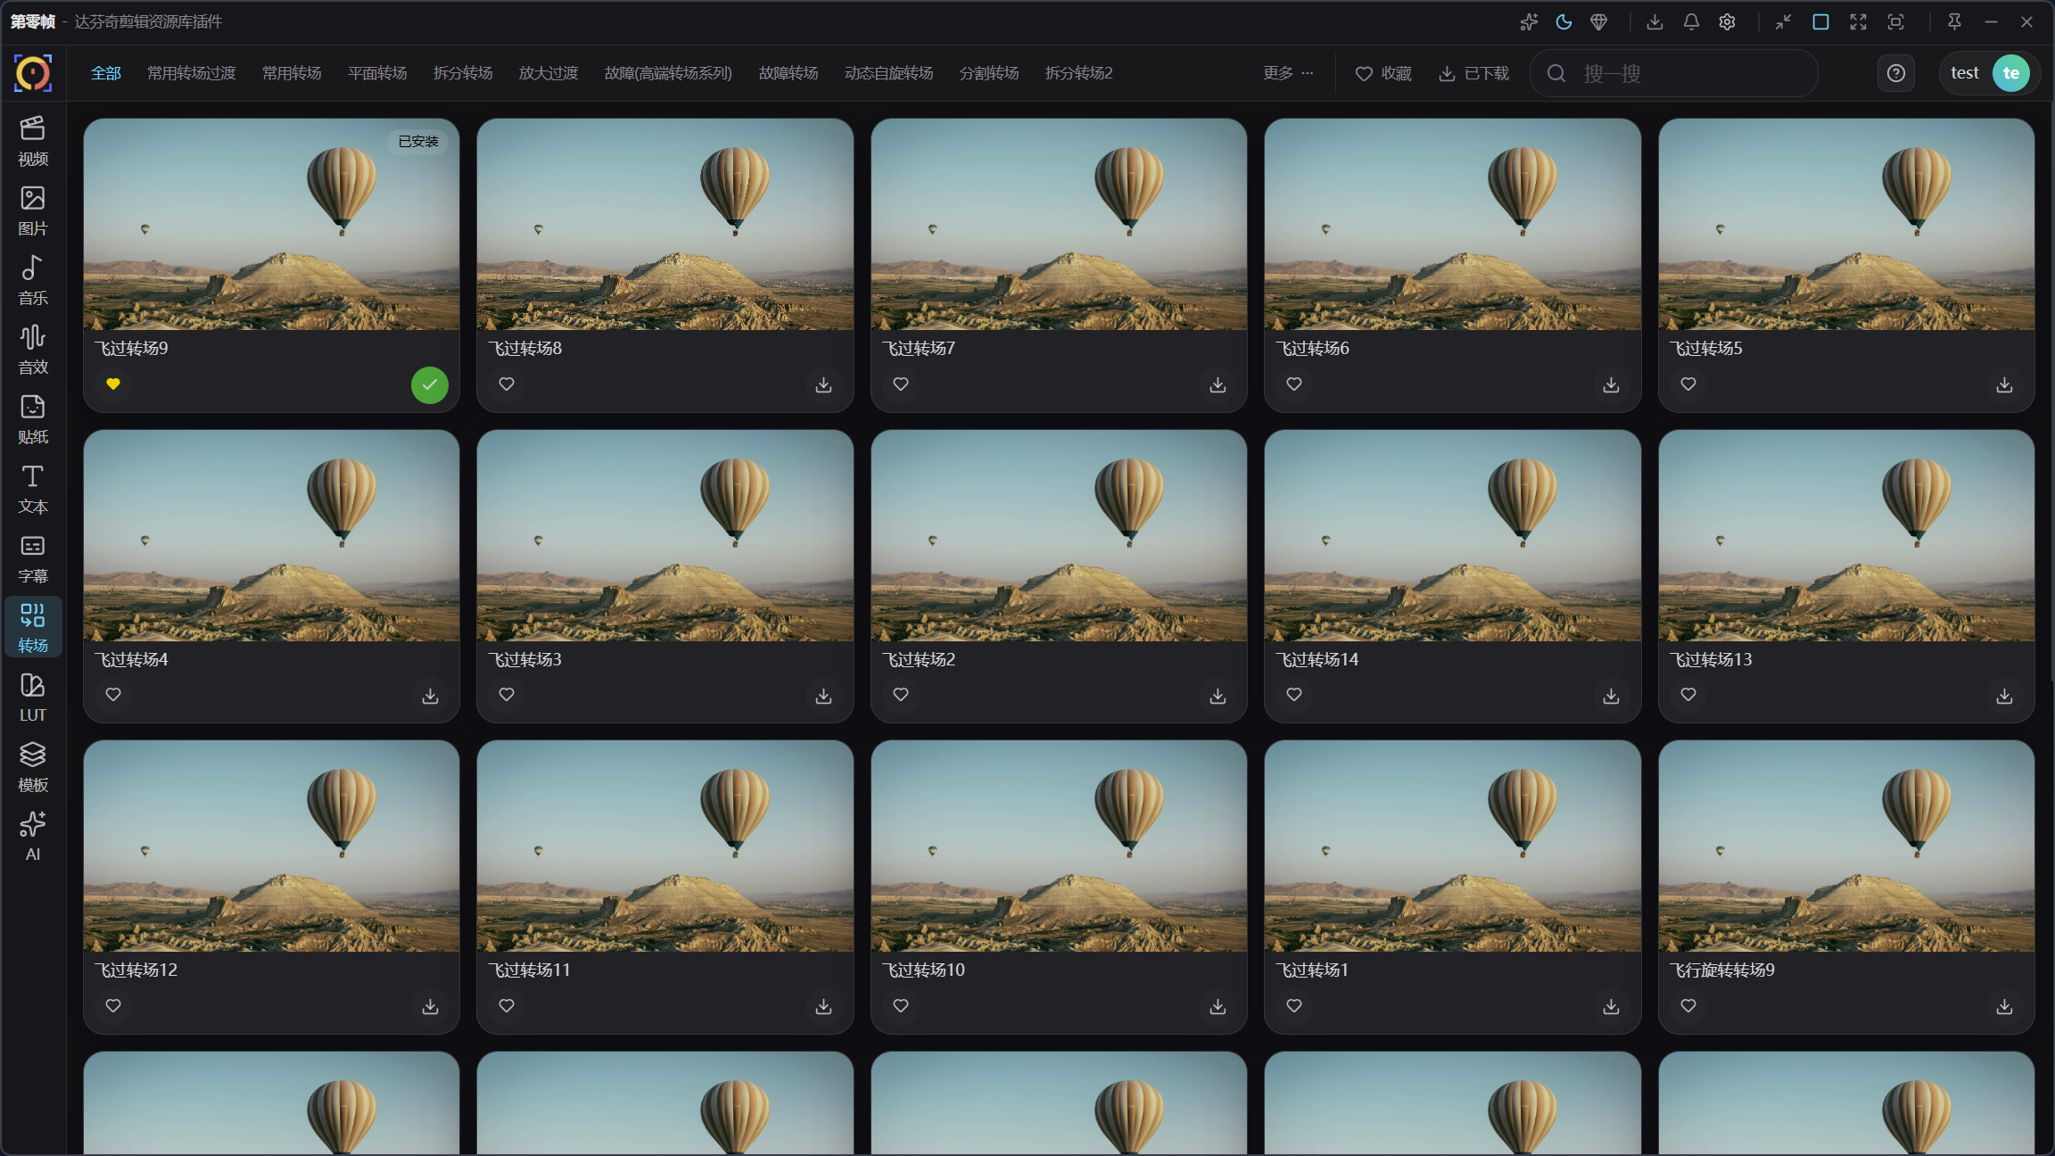Unfavorite 飞过转场9 yellow heart

[x=113, y=384]
